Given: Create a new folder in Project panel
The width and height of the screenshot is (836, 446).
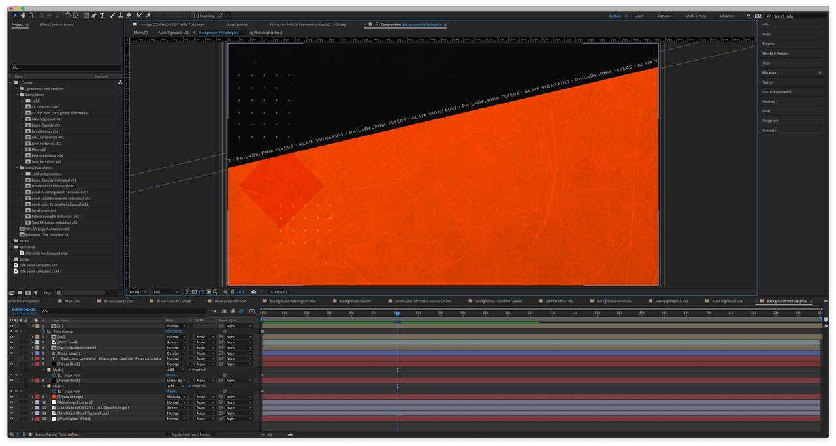Looking at the screenshot, I should pyautogui.click(x=20, y=293).
